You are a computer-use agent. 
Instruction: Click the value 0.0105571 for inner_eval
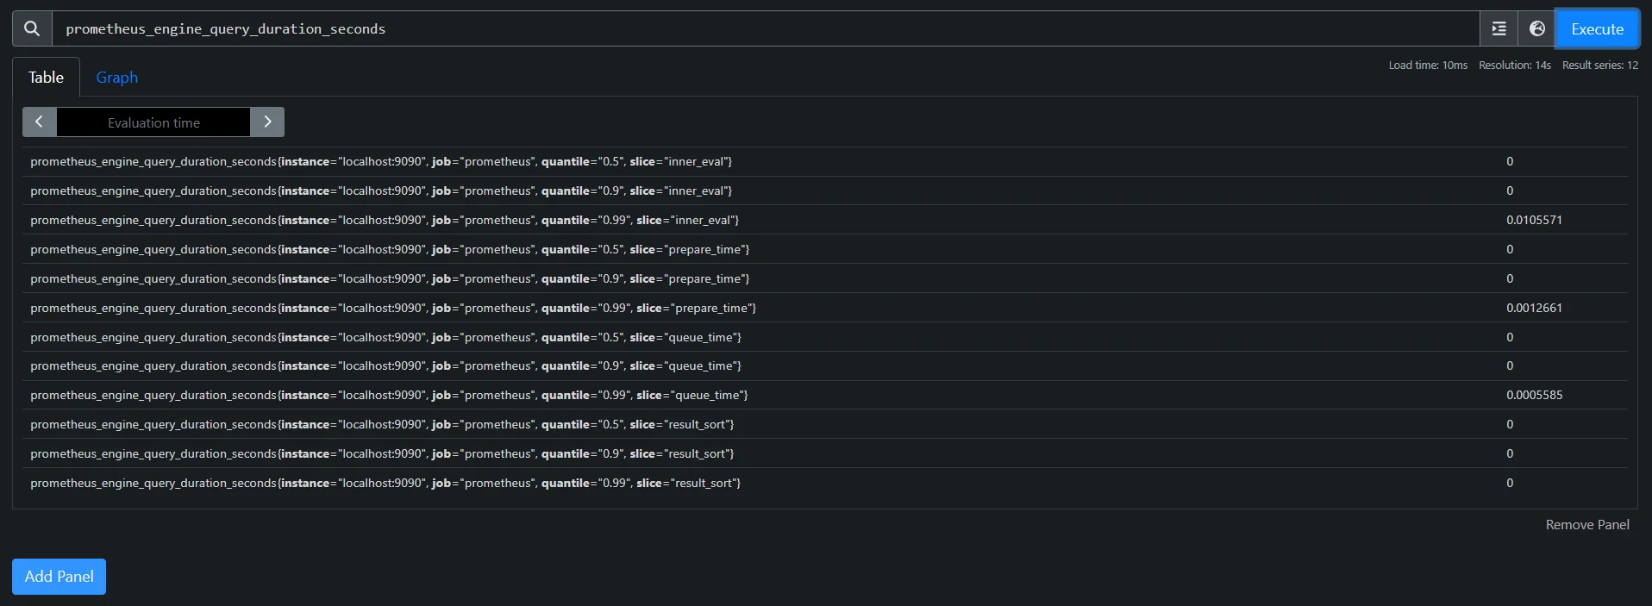(1535, 220)
